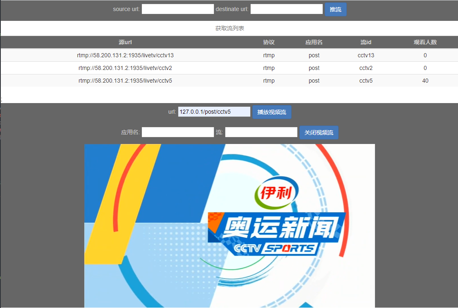
Task: Click the 播放视频流 play stream button
Action: [272, 112]
